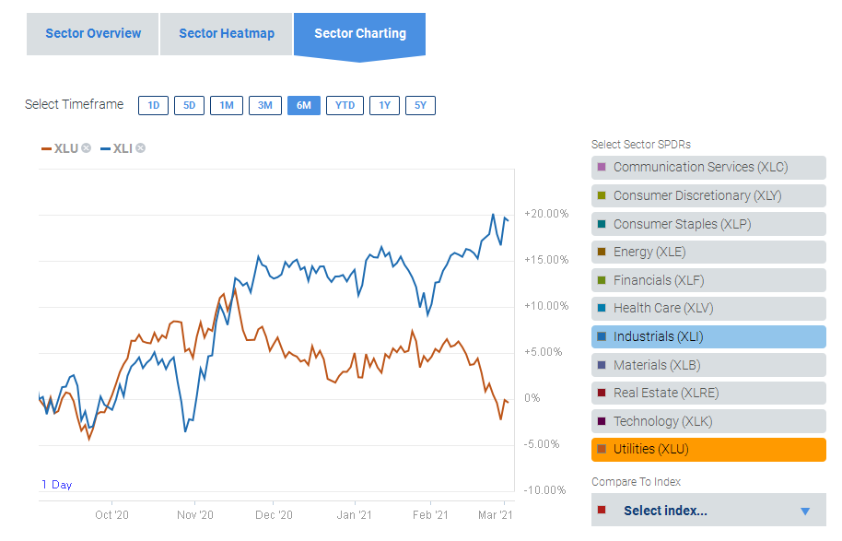
Task: Switch to the Sector Overview tab
Action: (x=93, y=34)
